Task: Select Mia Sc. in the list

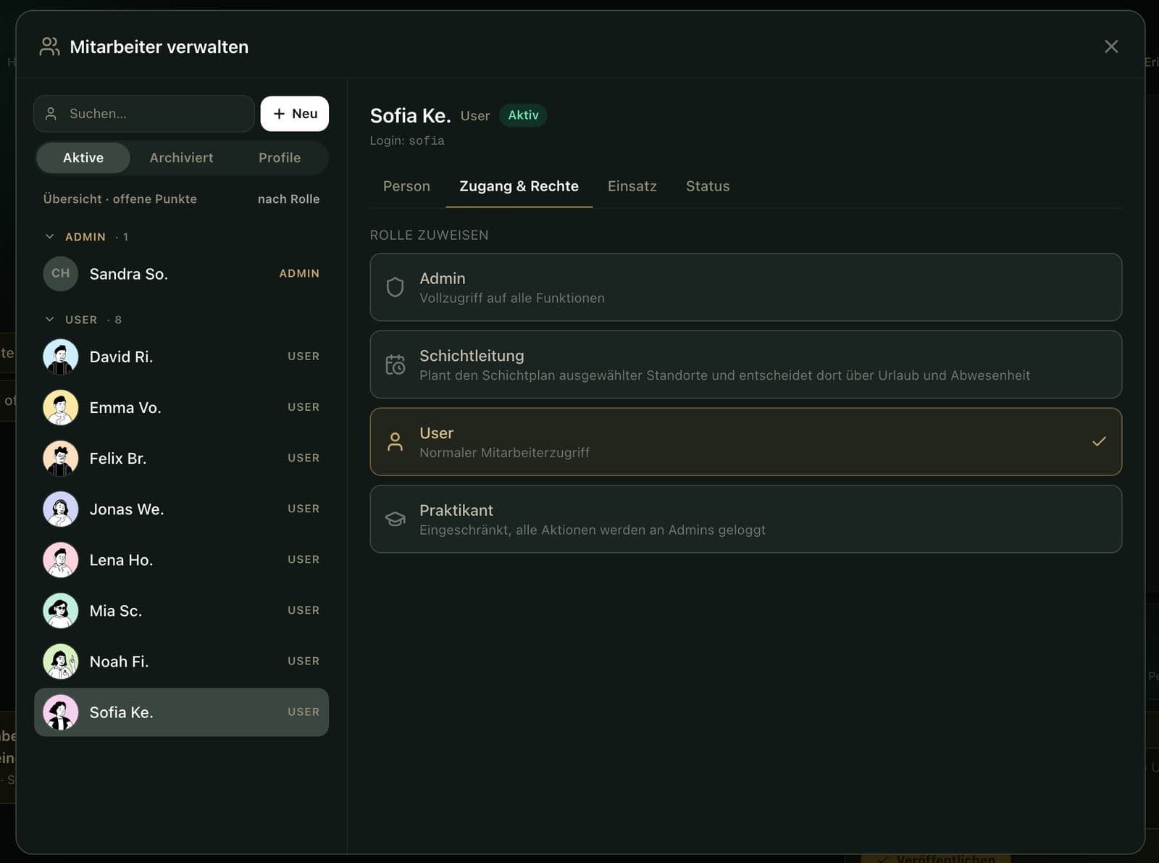Action: coord(181,610)
